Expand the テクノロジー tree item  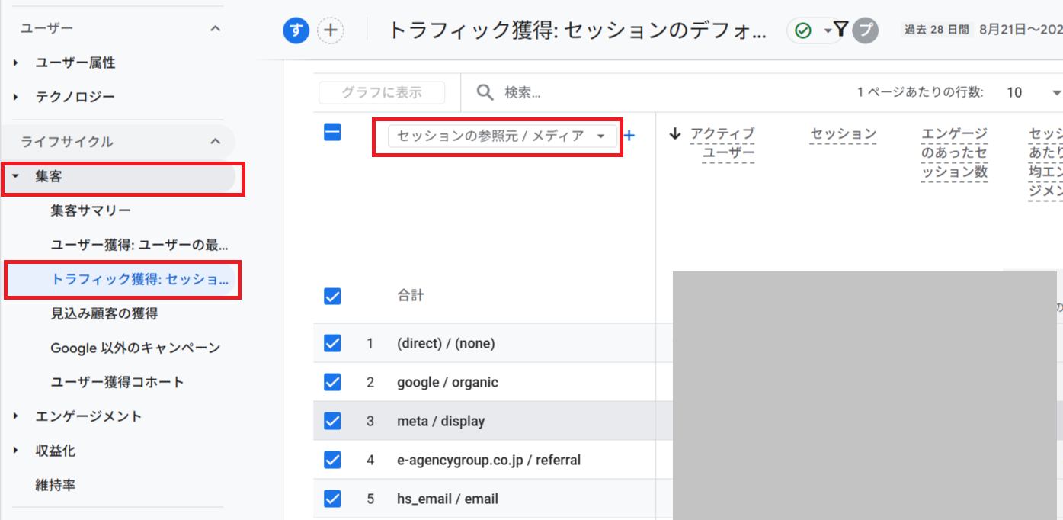click(x=16, y=98)
